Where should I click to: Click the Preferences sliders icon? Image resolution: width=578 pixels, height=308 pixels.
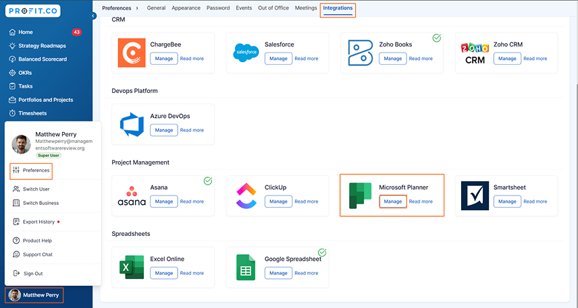(x=16, y=170)
